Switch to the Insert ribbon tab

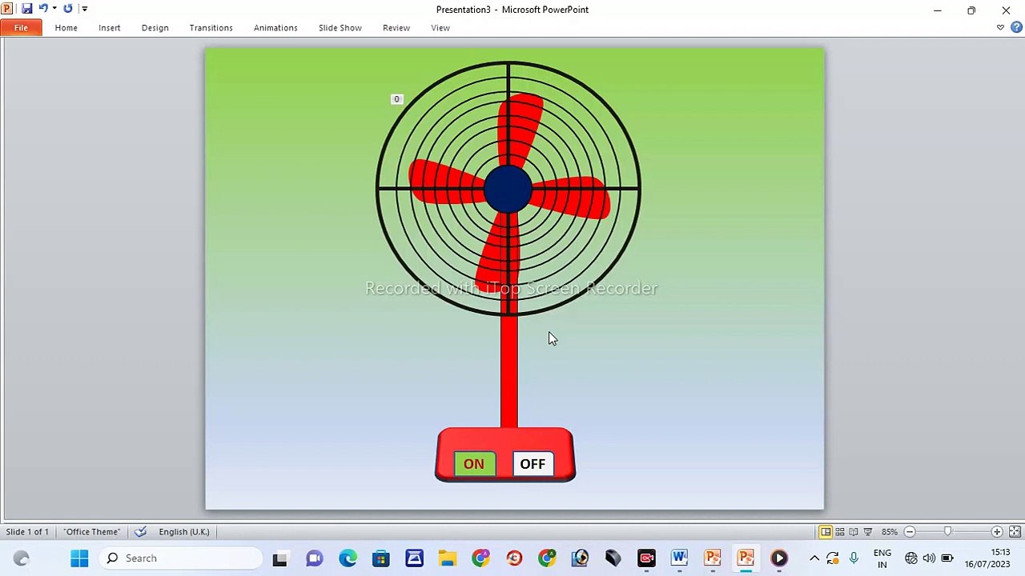coord(110,28)
